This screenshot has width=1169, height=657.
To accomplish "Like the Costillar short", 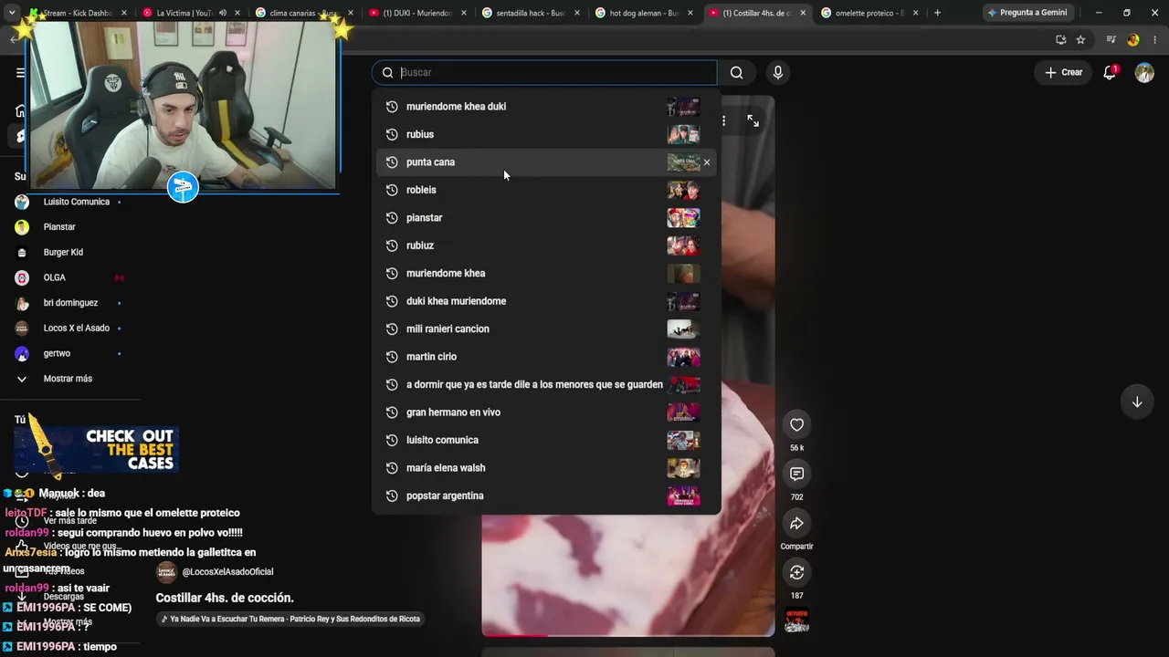I will coord(796,424).
